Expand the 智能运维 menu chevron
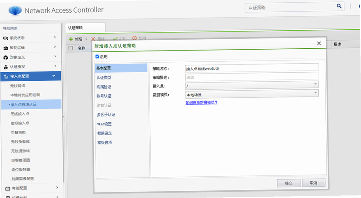Image resolution: width=361 pixels, height=198 pixels. pos(55,47)
